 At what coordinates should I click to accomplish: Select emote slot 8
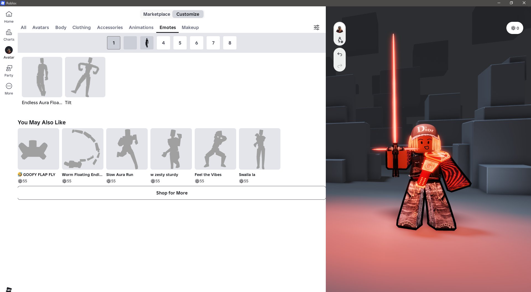pos(230,43)
